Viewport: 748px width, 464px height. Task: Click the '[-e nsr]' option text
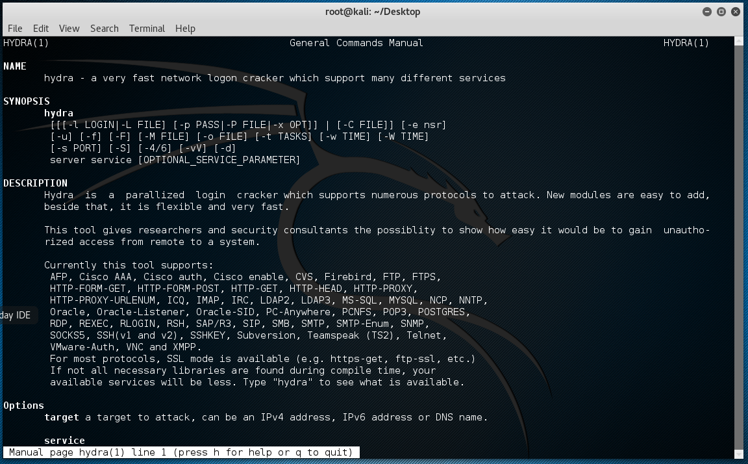(x=423, y=125)
